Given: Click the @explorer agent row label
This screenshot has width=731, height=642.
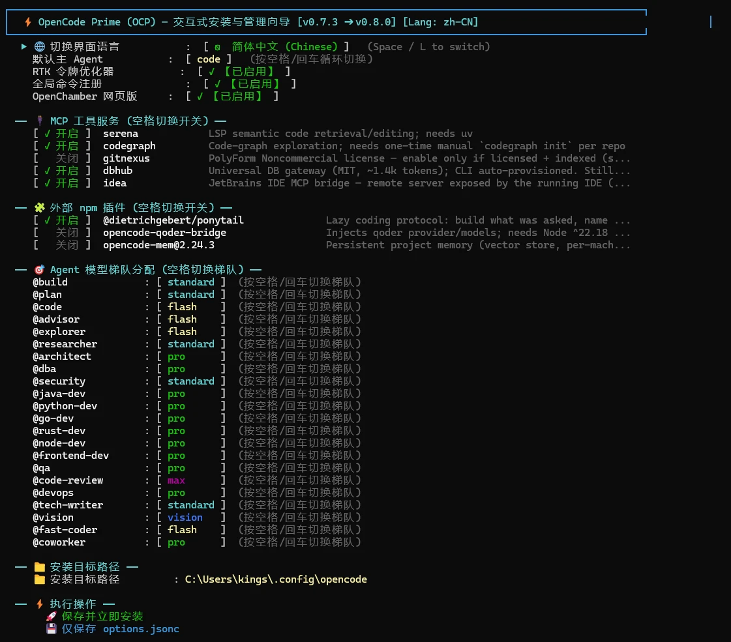Looking at the screenshot, I should tap(59, 332).
